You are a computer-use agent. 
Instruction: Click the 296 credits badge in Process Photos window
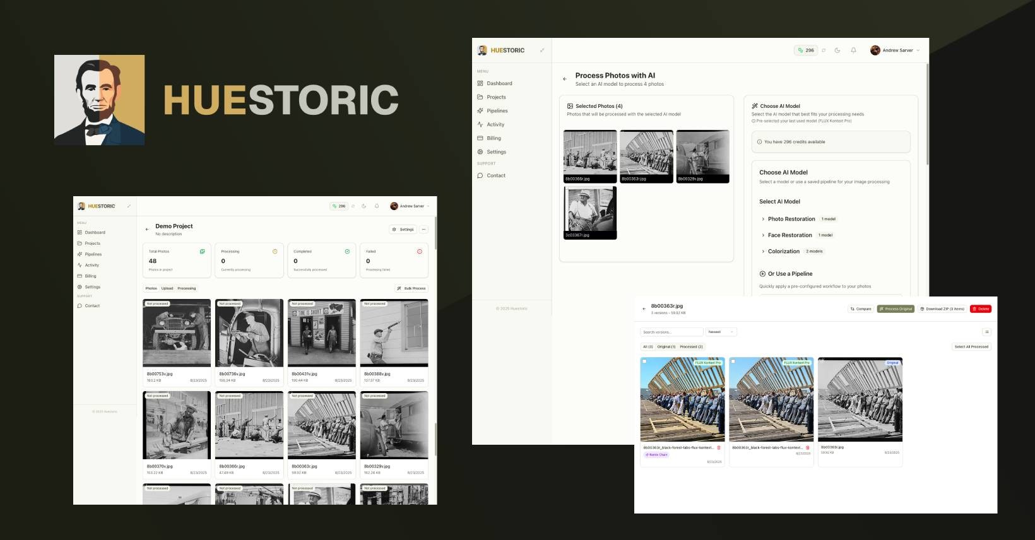(x=806, y=50)
